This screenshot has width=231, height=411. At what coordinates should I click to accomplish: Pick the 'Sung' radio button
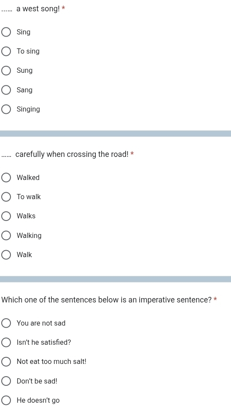point(6,71)
